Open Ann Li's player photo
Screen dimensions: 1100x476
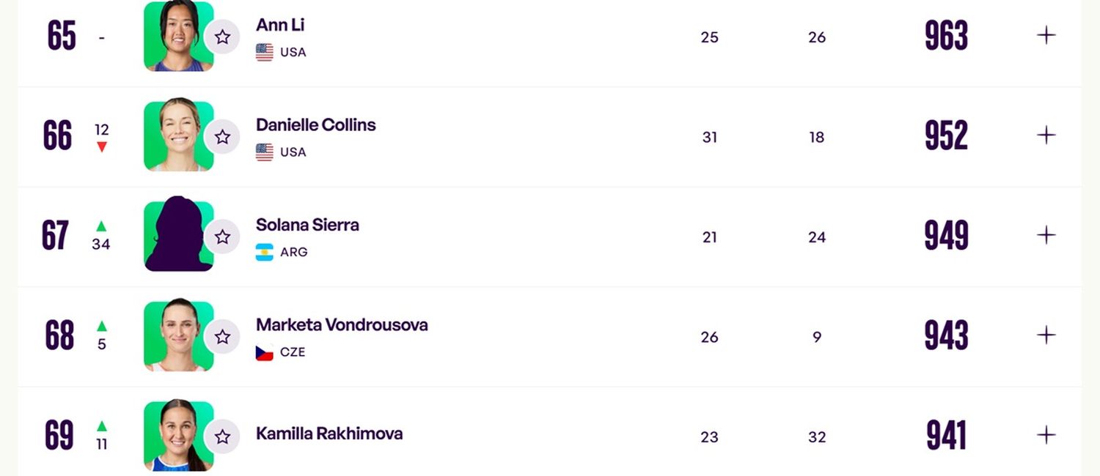click(x=178, y=37)
